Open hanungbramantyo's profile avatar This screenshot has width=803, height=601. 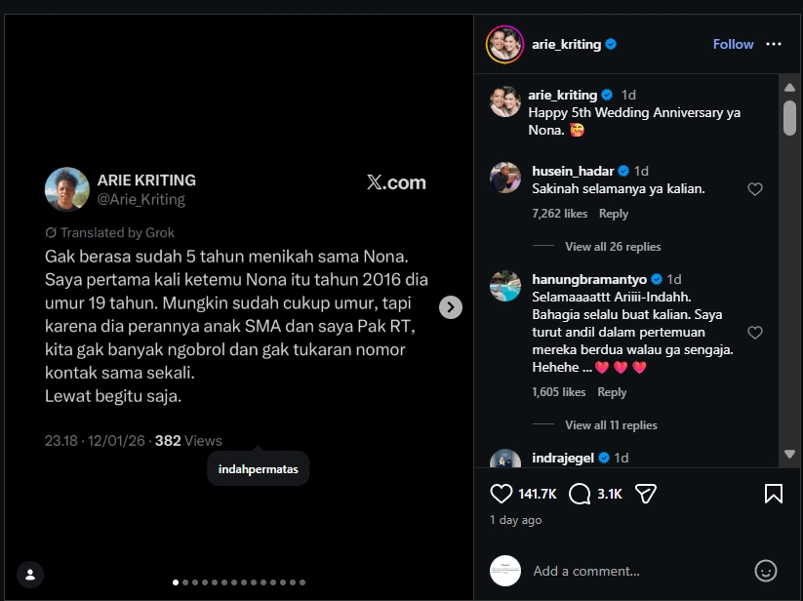(504, 287)
